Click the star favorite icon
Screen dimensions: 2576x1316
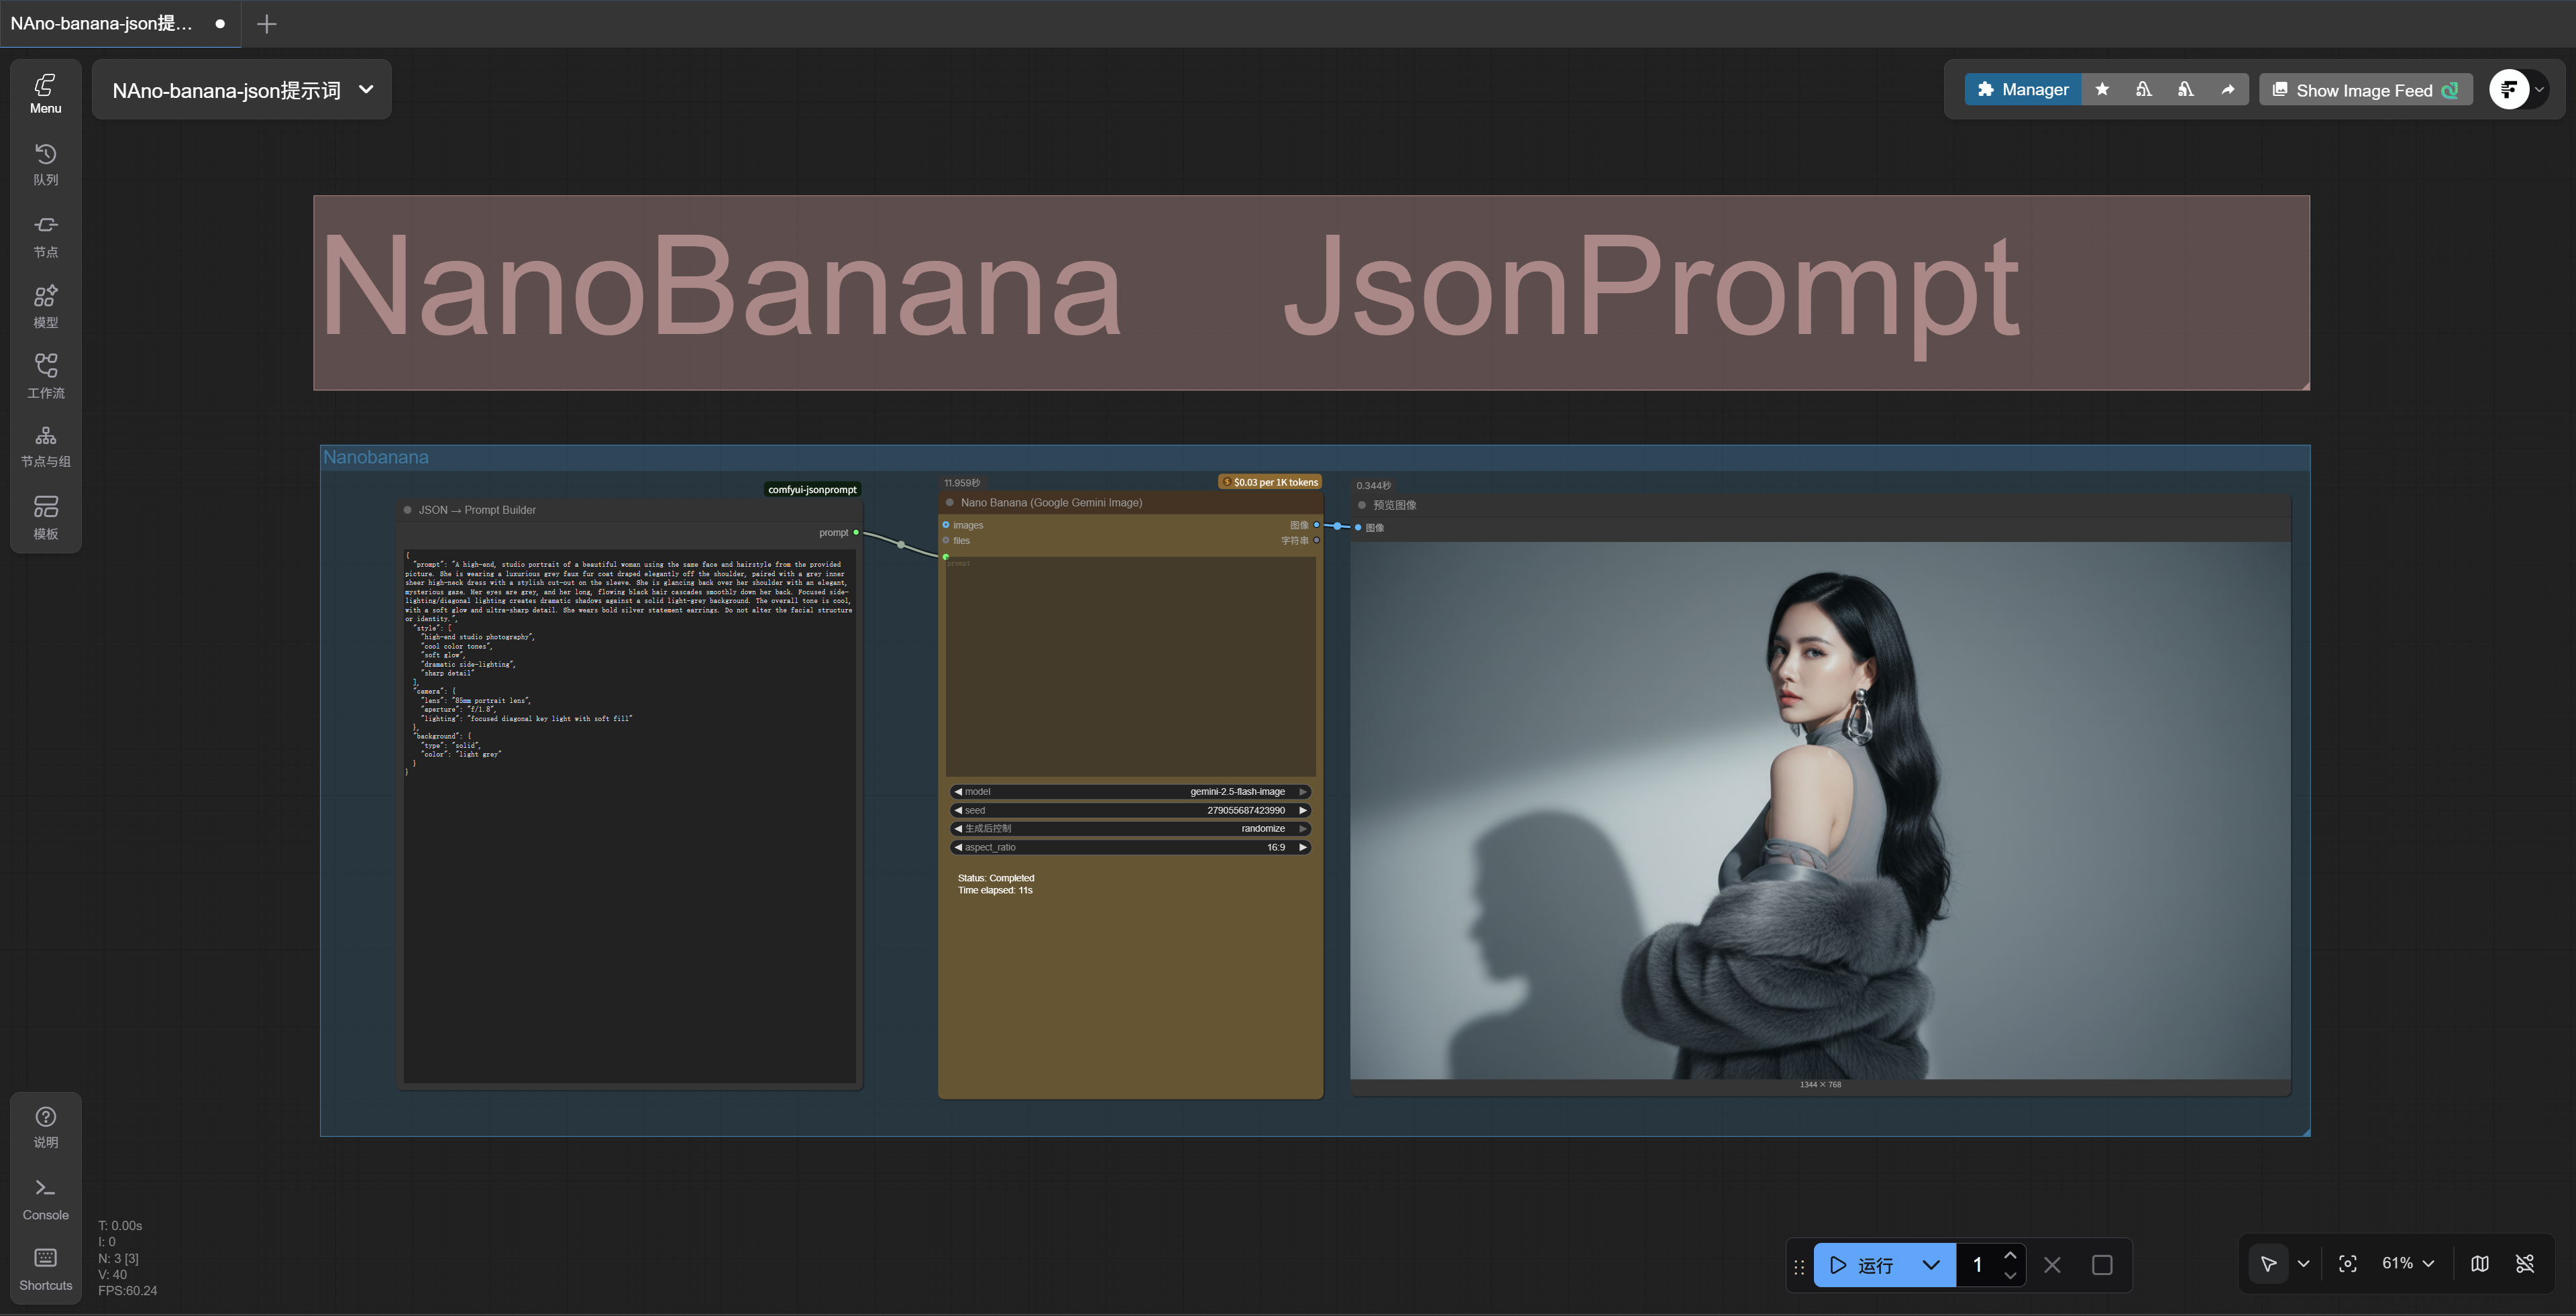tap(2102, 90)
